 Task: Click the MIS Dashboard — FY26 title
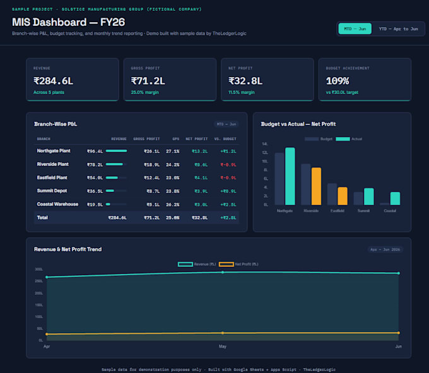(x=68, y=22)
